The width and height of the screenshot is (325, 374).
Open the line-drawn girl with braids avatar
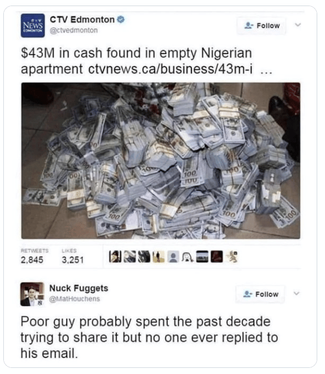[187, 257]
